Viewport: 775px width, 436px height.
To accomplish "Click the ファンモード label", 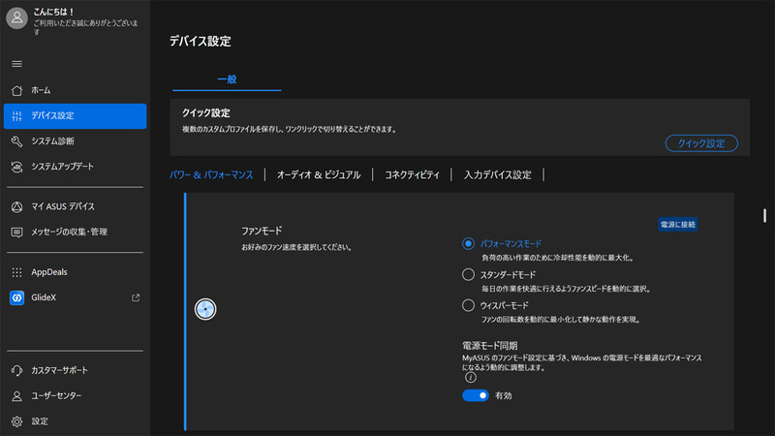I will click(262, 231).
